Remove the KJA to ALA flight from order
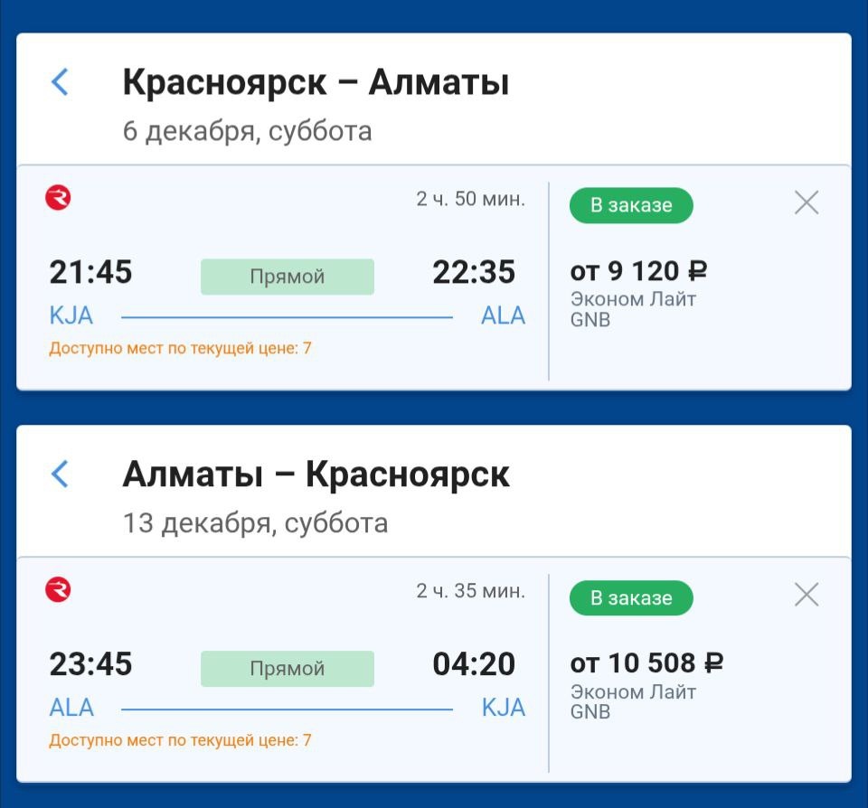 [806, 202]
